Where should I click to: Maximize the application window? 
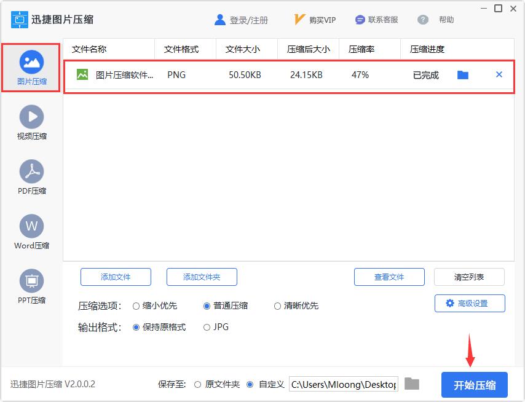tap(499, 9)
